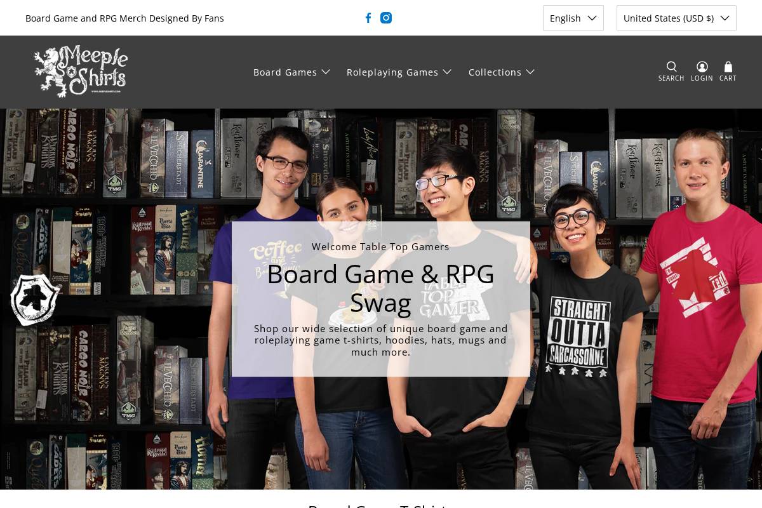This screenshot has width=762, height=508.
Task: Expand the Board Games dropdown chevron
Action: click(326, 72)
